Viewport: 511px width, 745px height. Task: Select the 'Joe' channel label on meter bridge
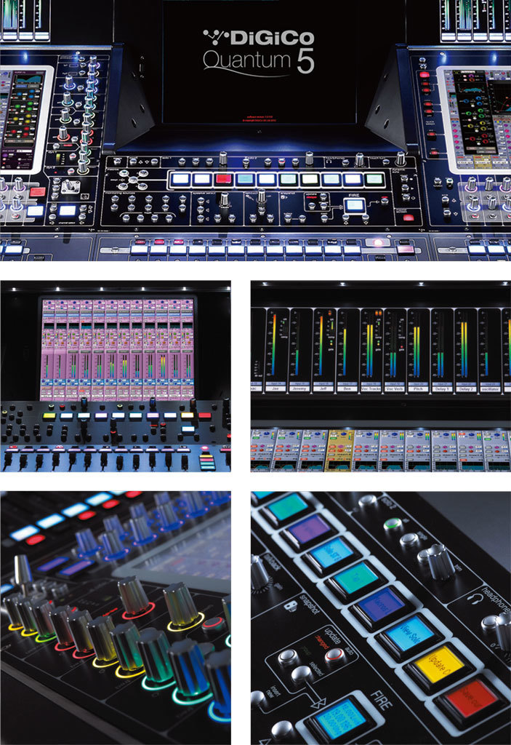275,389
